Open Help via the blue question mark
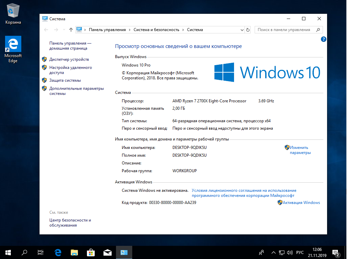 click(323, 39)
